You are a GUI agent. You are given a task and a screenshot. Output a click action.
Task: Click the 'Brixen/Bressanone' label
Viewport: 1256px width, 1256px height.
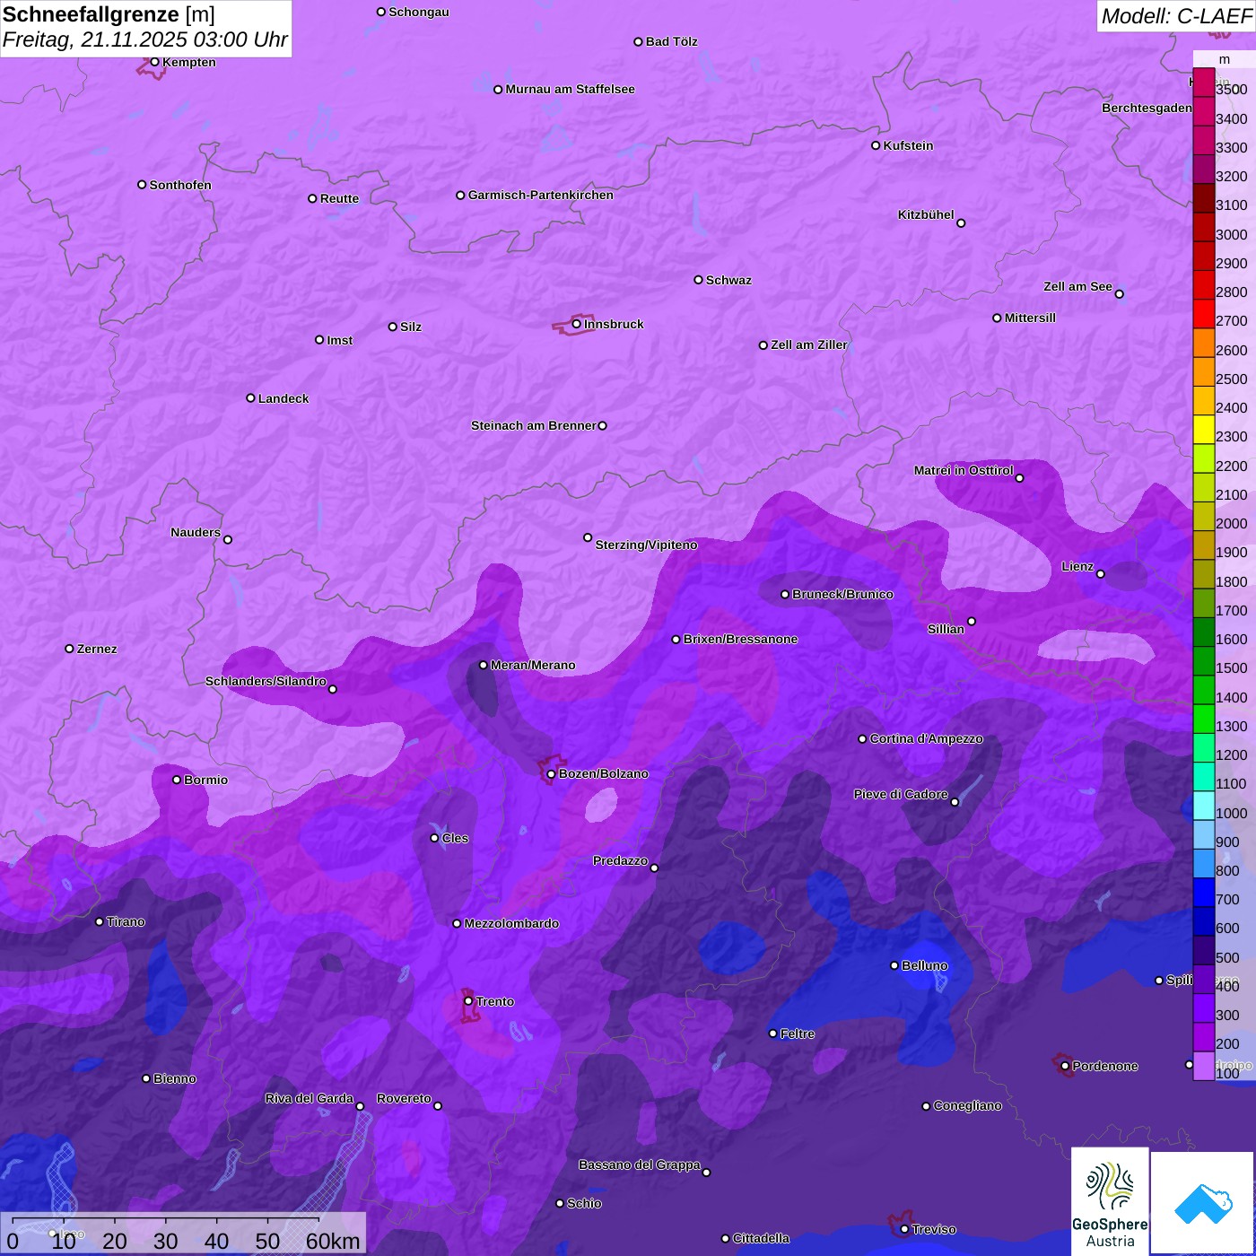740,639
